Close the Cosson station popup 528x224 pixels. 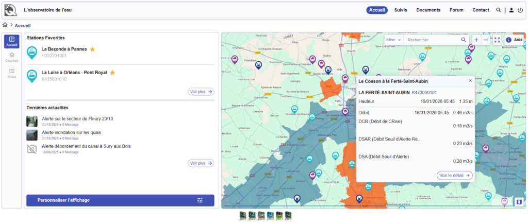click(x=470, y=81)
